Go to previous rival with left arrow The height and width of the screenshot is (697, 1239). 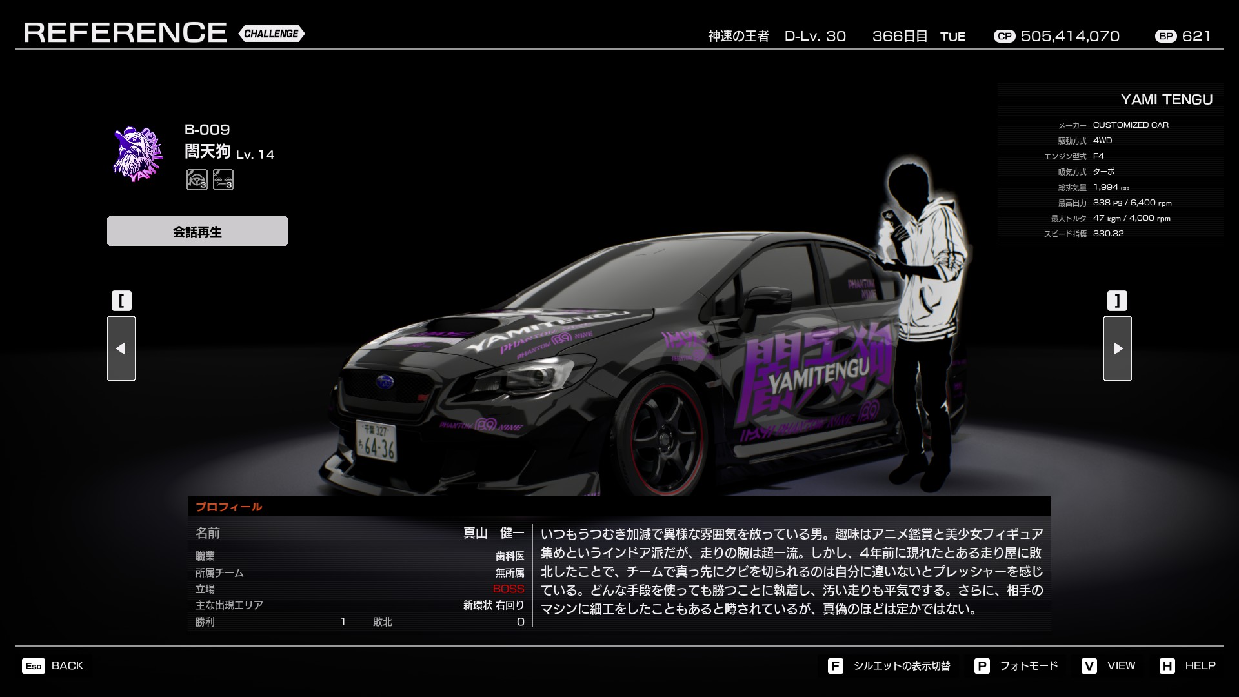[121, 348]
